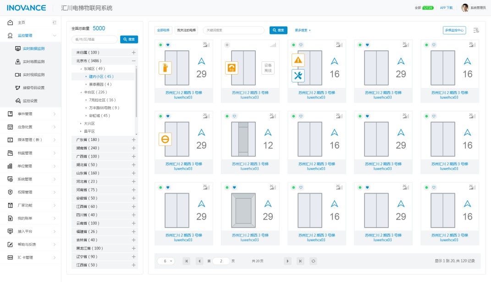Viewport: 491px width, 282px height.
Task: Click the APP 下载 link
Action: (446, 8)
